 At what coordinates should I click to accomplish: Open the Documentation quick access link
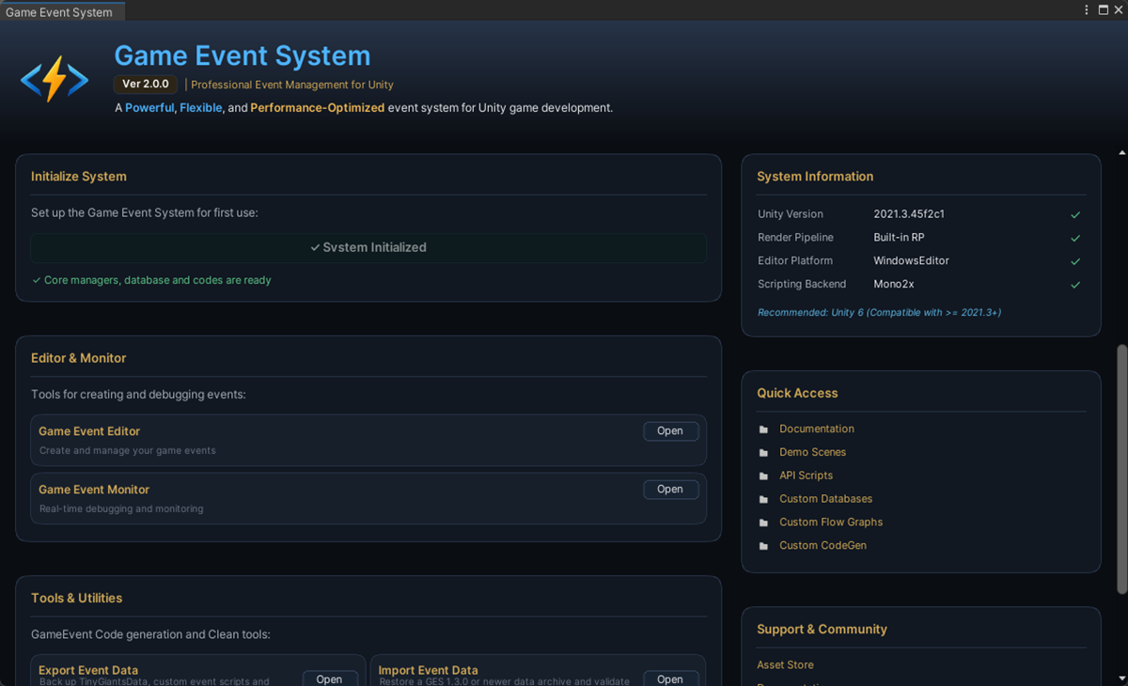click(x=817, y=429)
